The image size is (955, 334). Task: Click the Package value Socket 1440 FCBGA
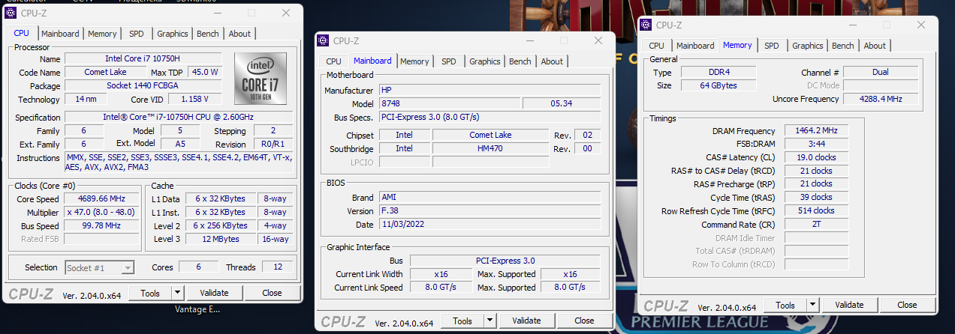click(x=143, y=85)
